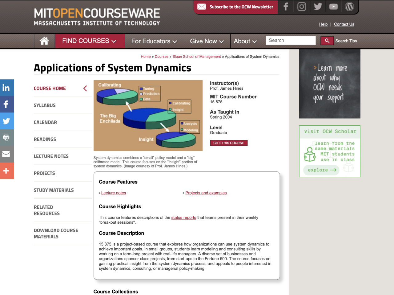
Task: Open the YouTube icon in header
Action: click(x=333, y=7)
